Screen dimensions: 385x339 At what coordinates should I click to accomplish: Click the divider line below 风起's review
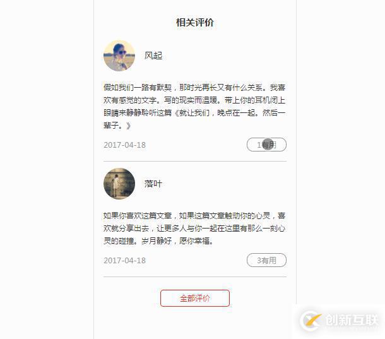195,162
